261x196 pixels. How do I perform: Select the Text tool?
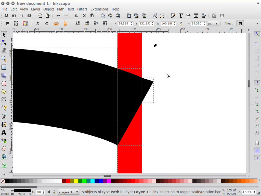click(4, 132)
